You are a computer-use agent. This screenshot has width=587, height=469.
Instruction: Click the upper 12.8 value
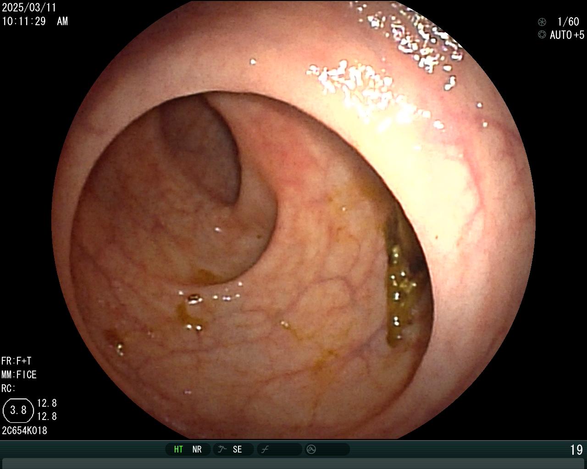[47, 403]
